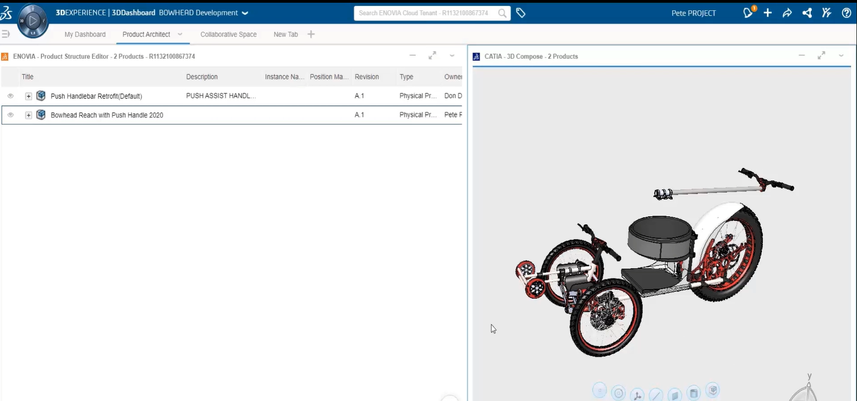The height and width of the screenshot is (401, 857).
Task: Open the BOWHEAD Development dashboard dropdown
Action: pos(245,13)
